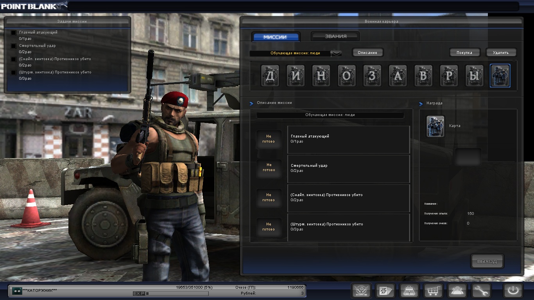The height and width of the screenshot is (300, 534).
Task: Switch to the МИССИИ tab
Action: point(275,37)
